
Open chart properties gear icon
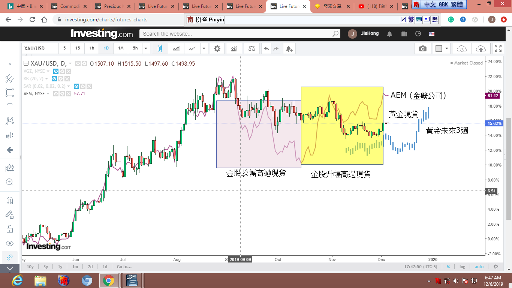coord(217,48)
